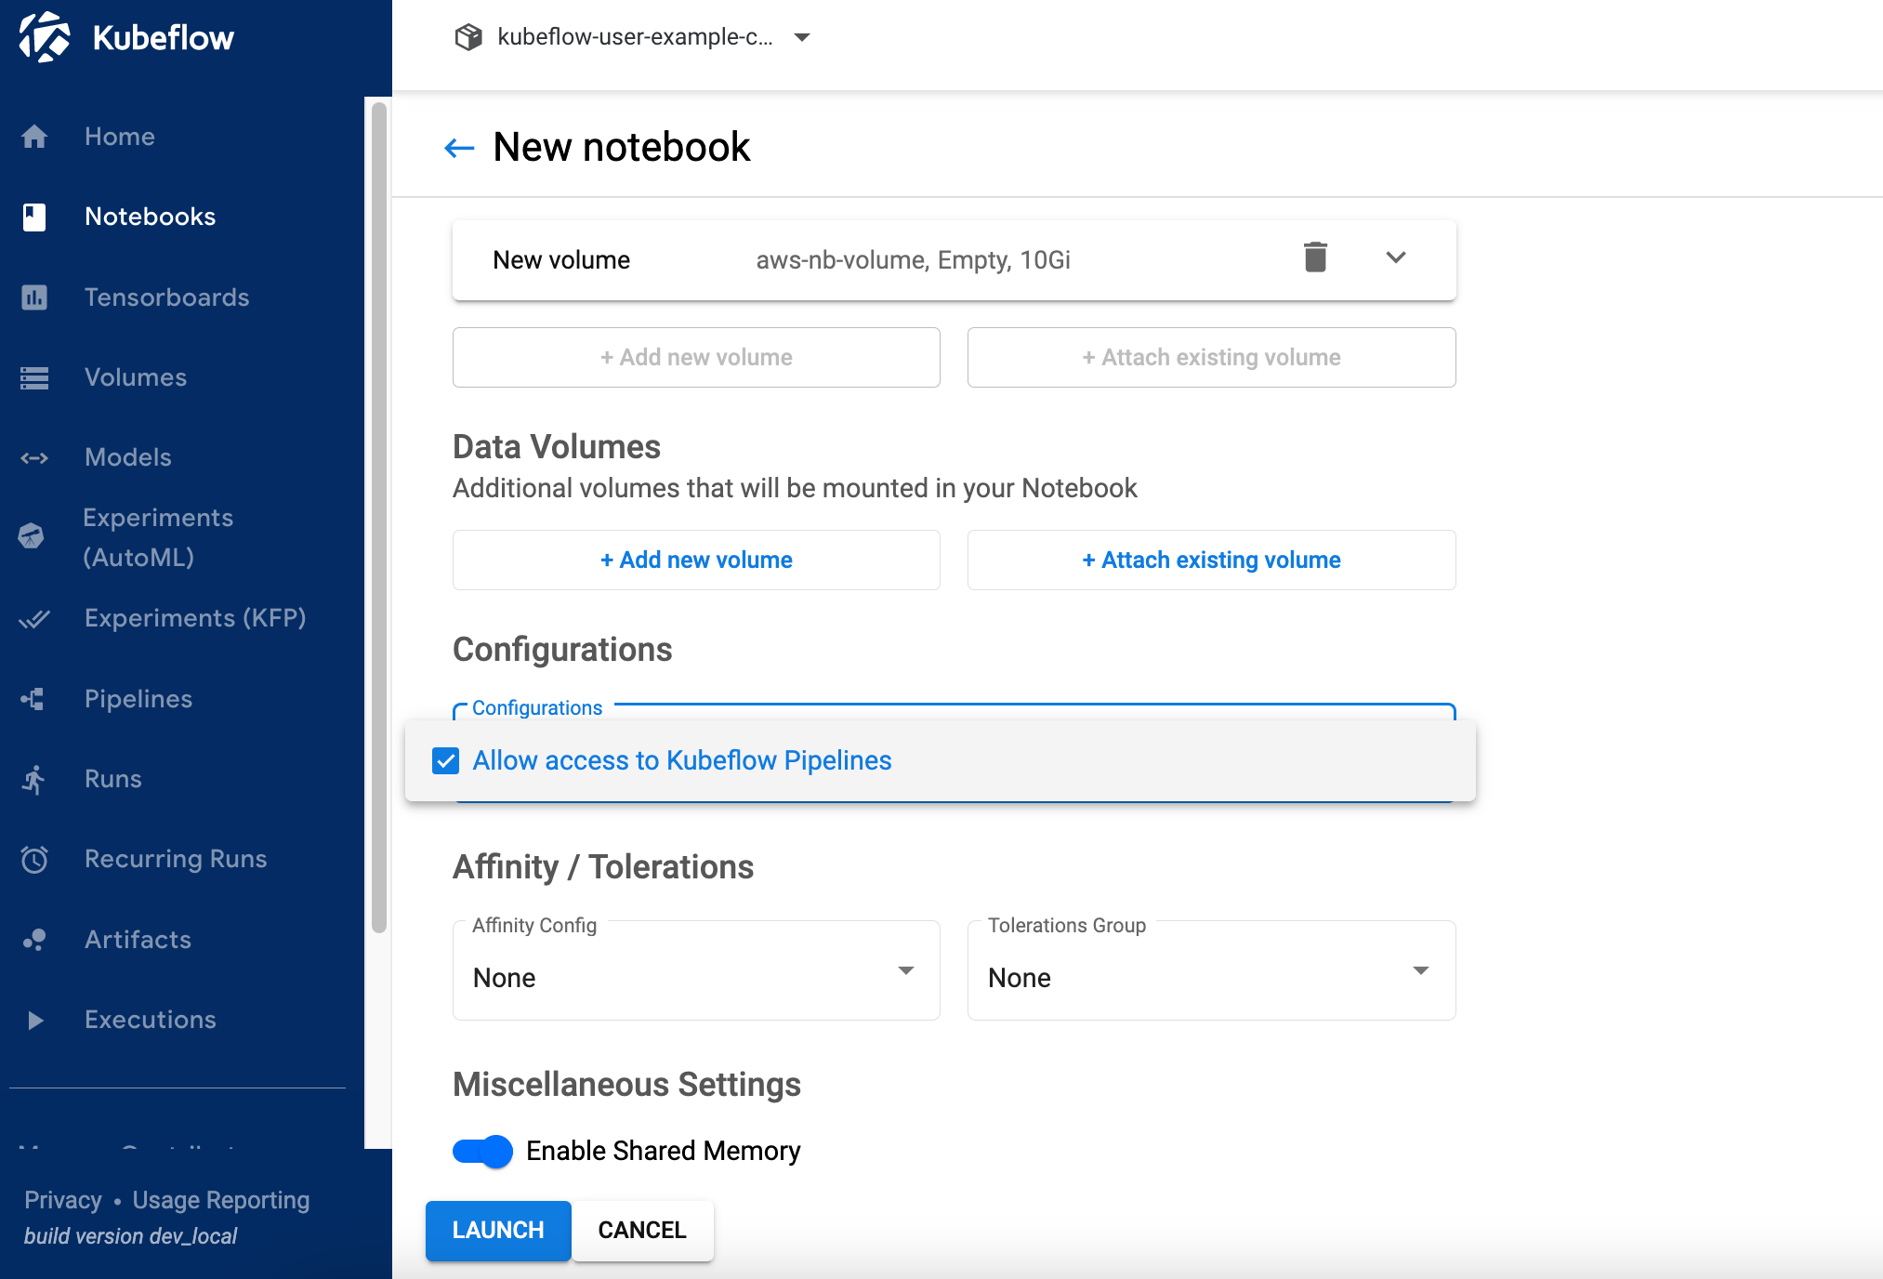Open Executions in the sidebar
The image size is (1883, 1279).
(x=151, y=1020)
